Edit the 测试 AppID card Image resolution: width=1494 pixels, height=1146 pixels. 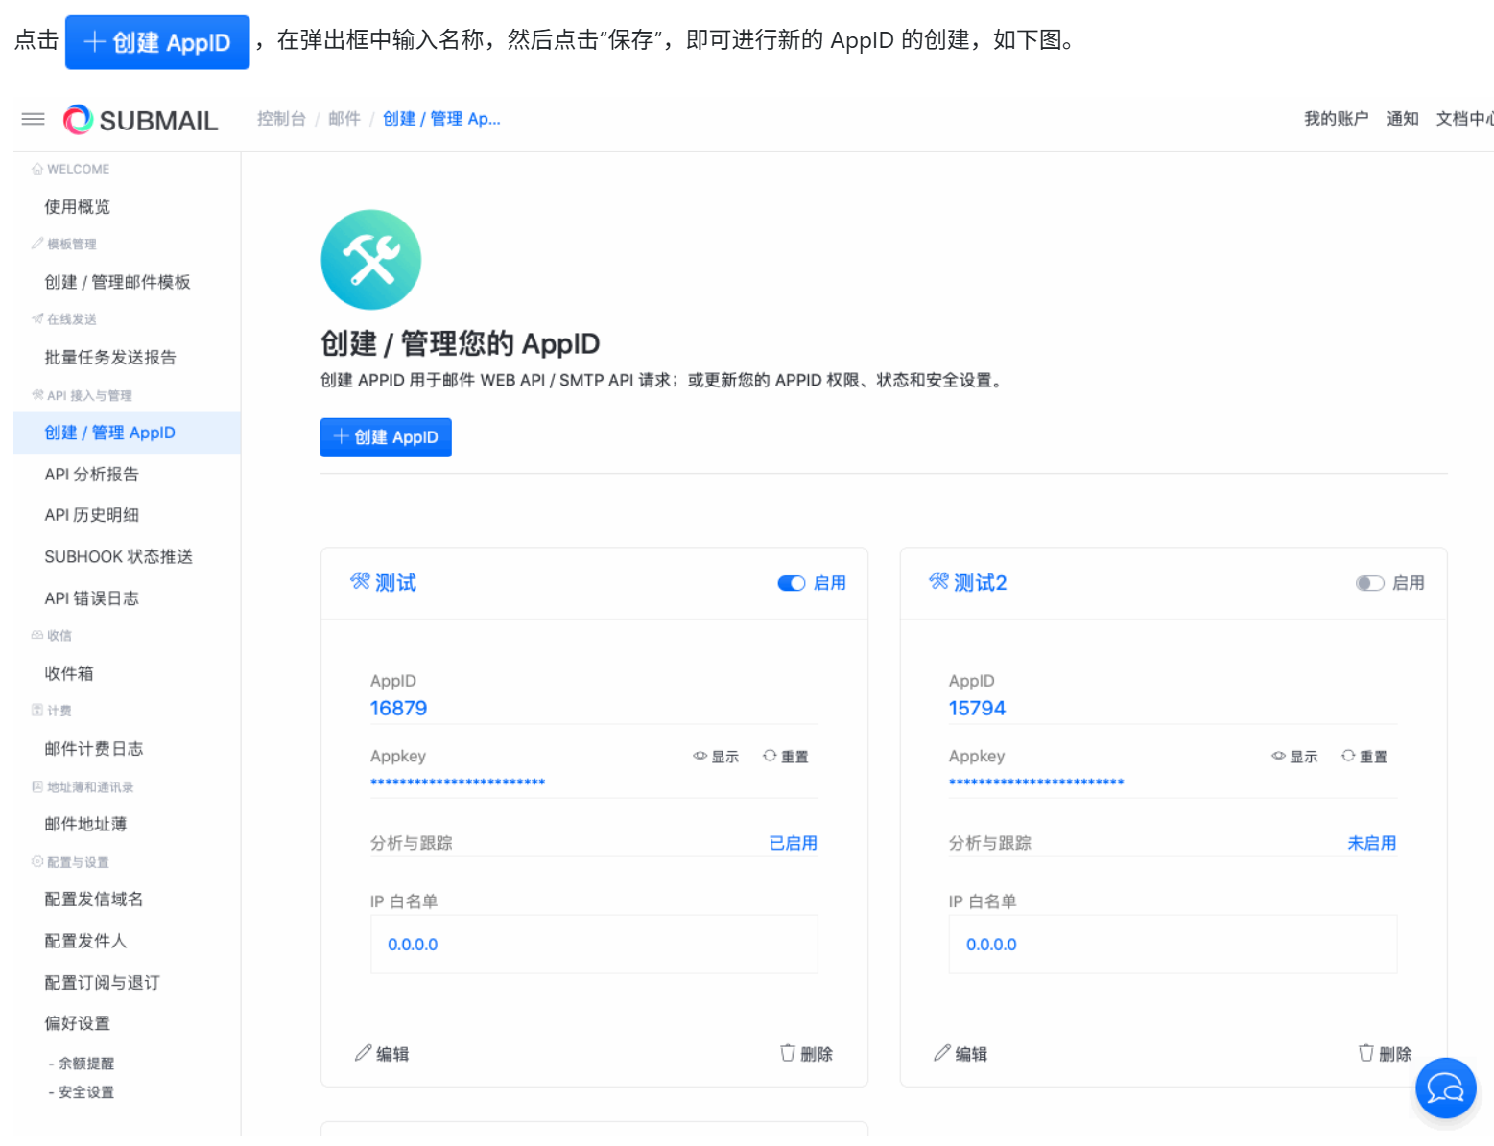(x=382, y=1054)
